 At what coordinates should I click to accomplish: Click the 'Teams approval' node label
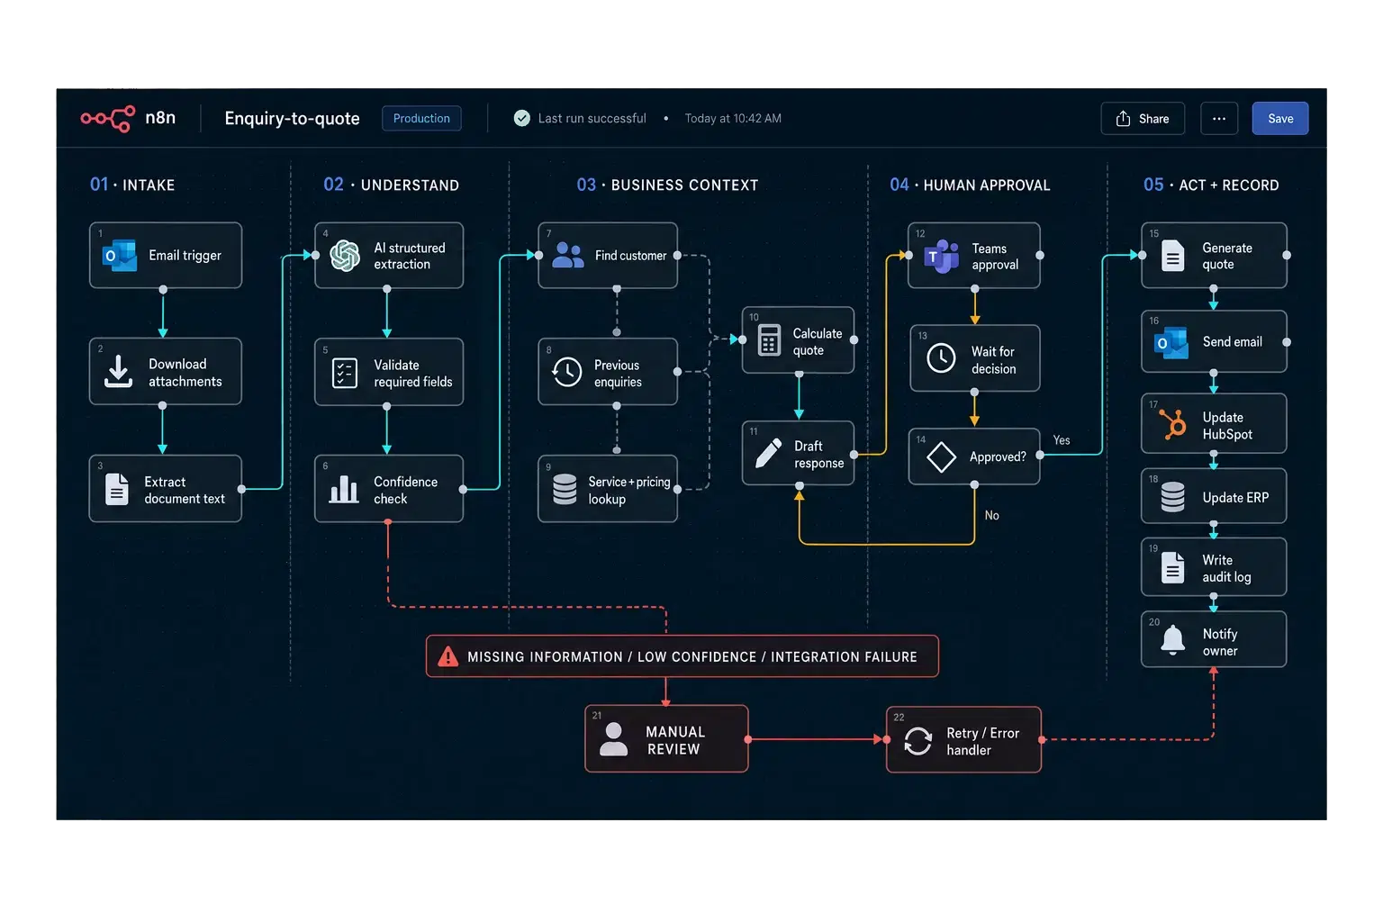pos(995,257)
